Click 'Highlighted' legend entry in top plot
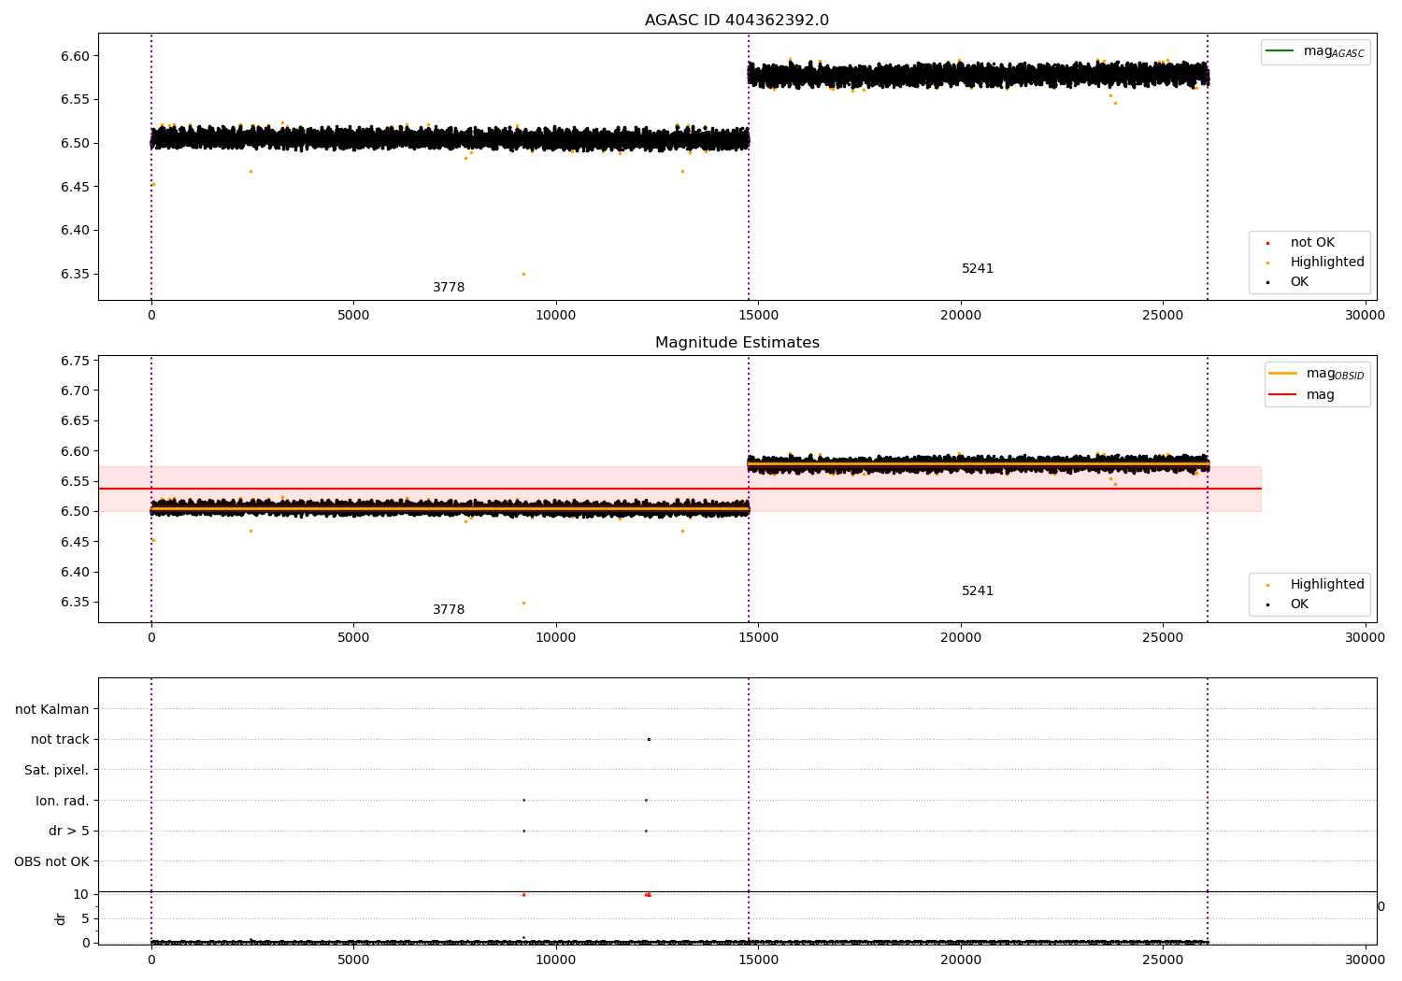Image resolution: width=1402 pixels, height=981 pixels. pyautogui.click(x=1327, y=262)
